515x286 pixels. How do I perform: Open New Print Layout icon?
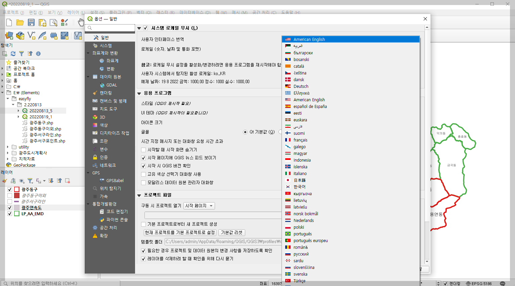tap(42, 22)
